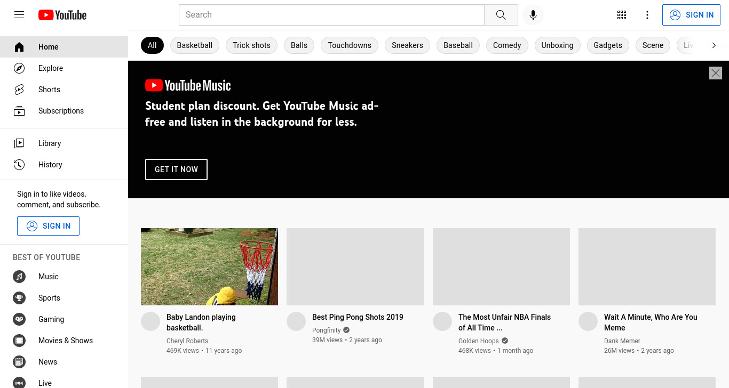Click the News category icon
The image size is (729, 388).
point(19,362)
